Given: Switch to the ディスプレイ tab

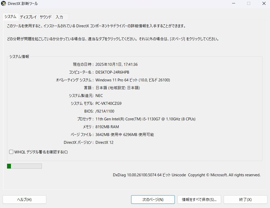Looking at the screenshot, I should point(28,17).
